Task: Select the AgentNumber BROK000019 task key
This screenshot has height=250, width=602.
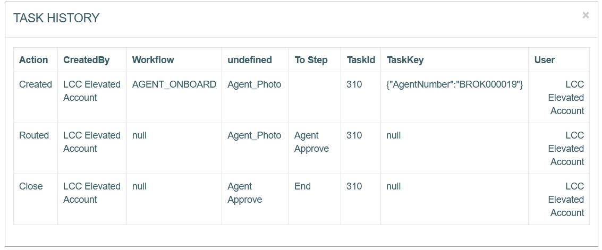Action: [x=455, y=84]
